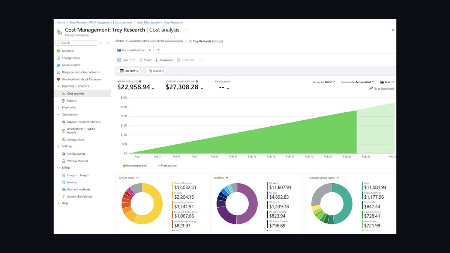
Task: Click the Overview sidebar icon
Action: tap(58, 51)
